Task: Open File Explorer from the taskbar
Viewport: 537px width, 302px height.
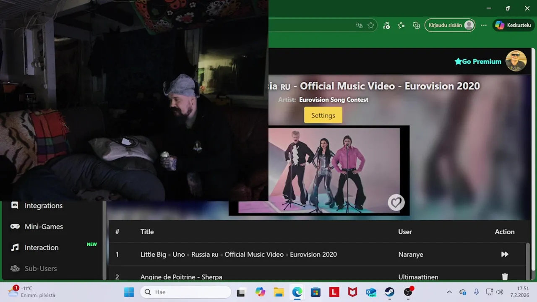Action: (x=279, y=292)
